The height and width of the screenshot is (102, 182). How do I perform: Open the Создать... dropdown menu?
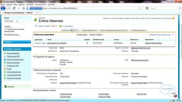pyautogui.click(x=17, y=42)
